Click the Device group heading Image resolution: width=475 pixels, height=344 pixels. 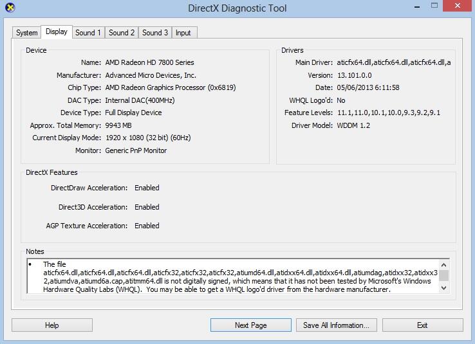pos(36,50)
